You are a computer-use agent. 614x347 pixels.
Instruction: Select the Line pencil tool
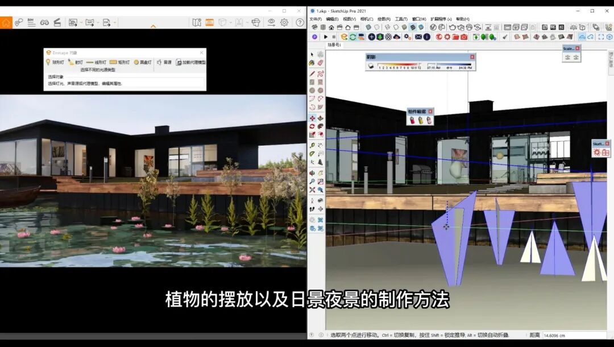[312, 73]
